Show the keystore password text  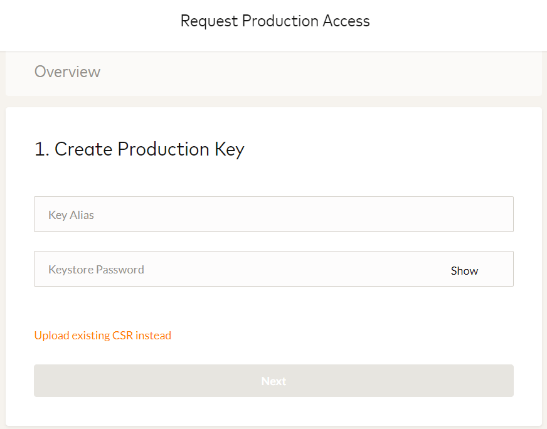point(464,271)
